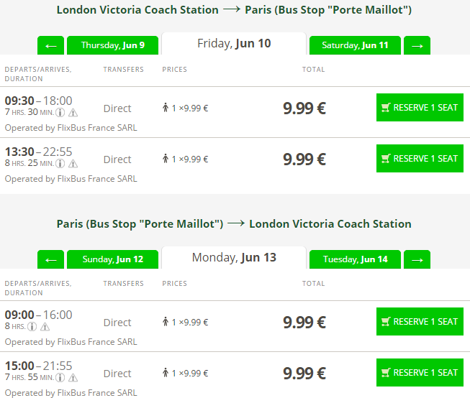This screenshot has width=470, height=398.
Task: Show info for 09:00 Paris departure
Action: 32,327
